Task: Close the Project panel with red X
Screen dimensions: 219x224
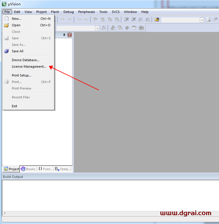Action: 70,35
